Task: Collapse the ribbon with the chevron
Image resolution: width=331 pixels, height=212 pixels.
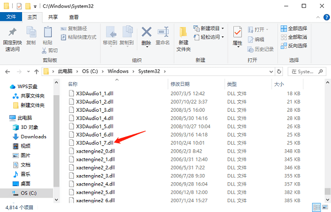Action: pyautogui.click(x=318, y=17)
